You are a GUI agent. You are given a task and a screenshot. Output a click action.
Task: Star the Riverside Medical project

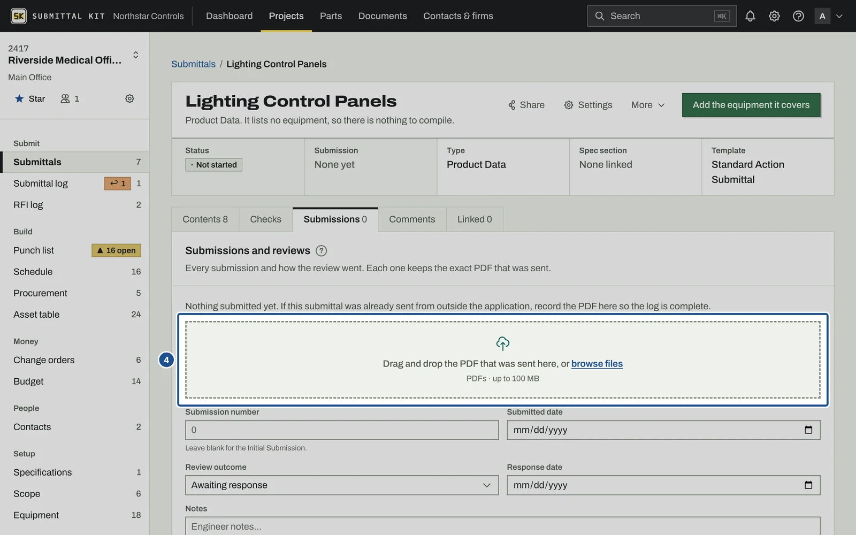(30, 98)
